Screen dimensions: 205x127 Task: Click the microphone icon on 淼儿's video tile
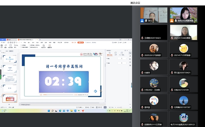tap(146, 21)
